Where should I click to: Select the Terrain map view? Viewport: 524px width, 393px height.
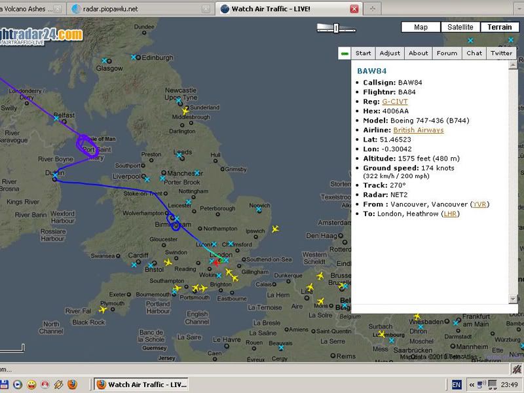click(x=500, y=27)
